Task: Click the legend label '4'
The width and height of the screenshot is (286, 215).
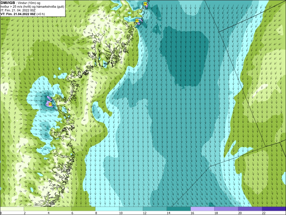Action: 49,213
